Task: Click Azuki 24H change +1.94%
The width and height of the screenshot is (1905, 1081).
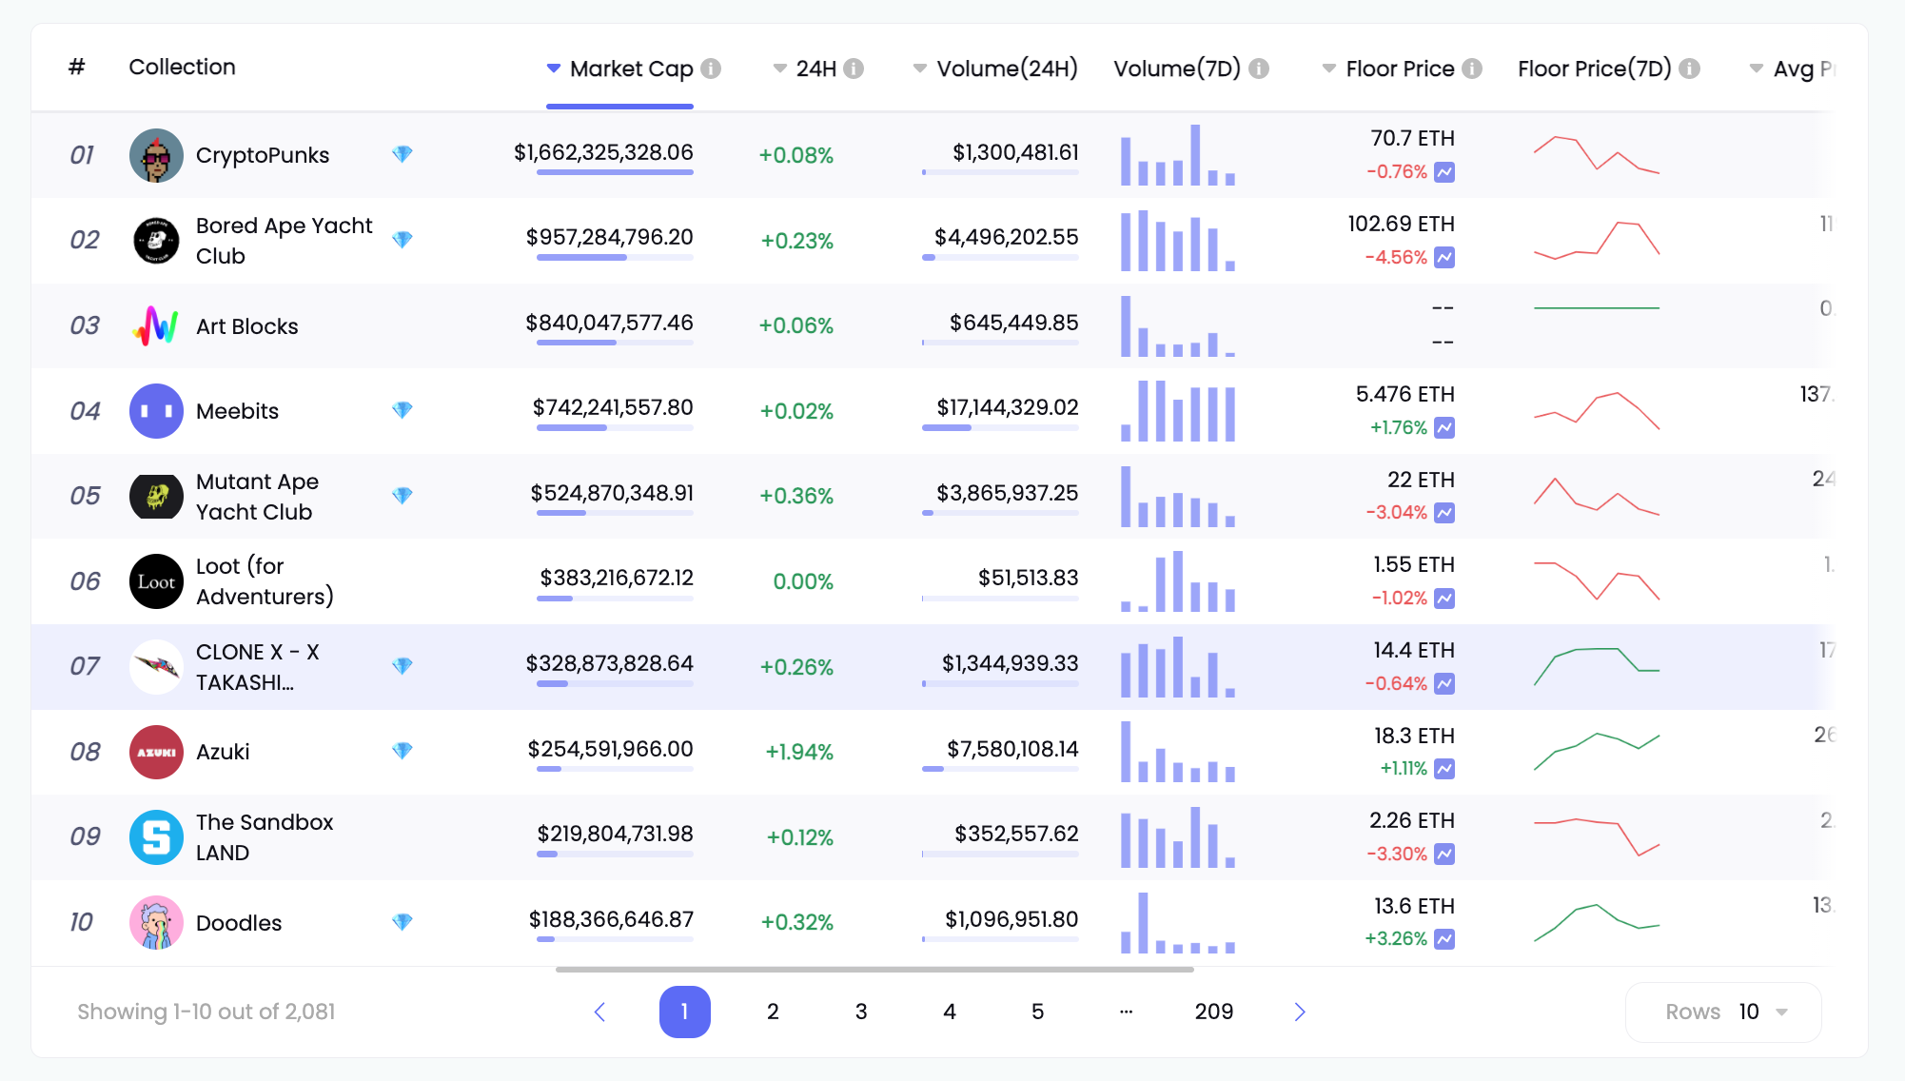Action: point(799,752)
